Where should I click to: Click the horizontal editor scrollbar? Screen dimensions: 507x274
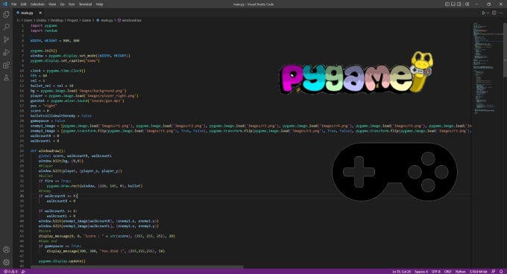pos(136,267)
